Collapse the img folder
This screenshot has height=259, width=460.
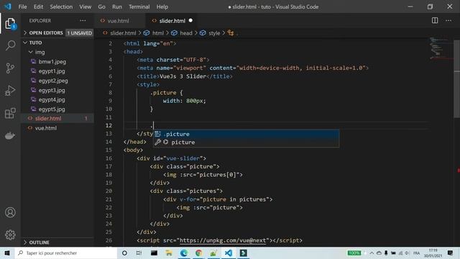40,52
